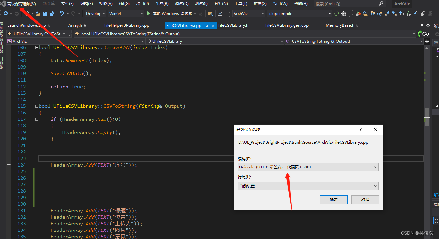The height and width of the screenshot is (239, 439).
Task: Click line number 124 in the gutter
Action: point(22,165)
